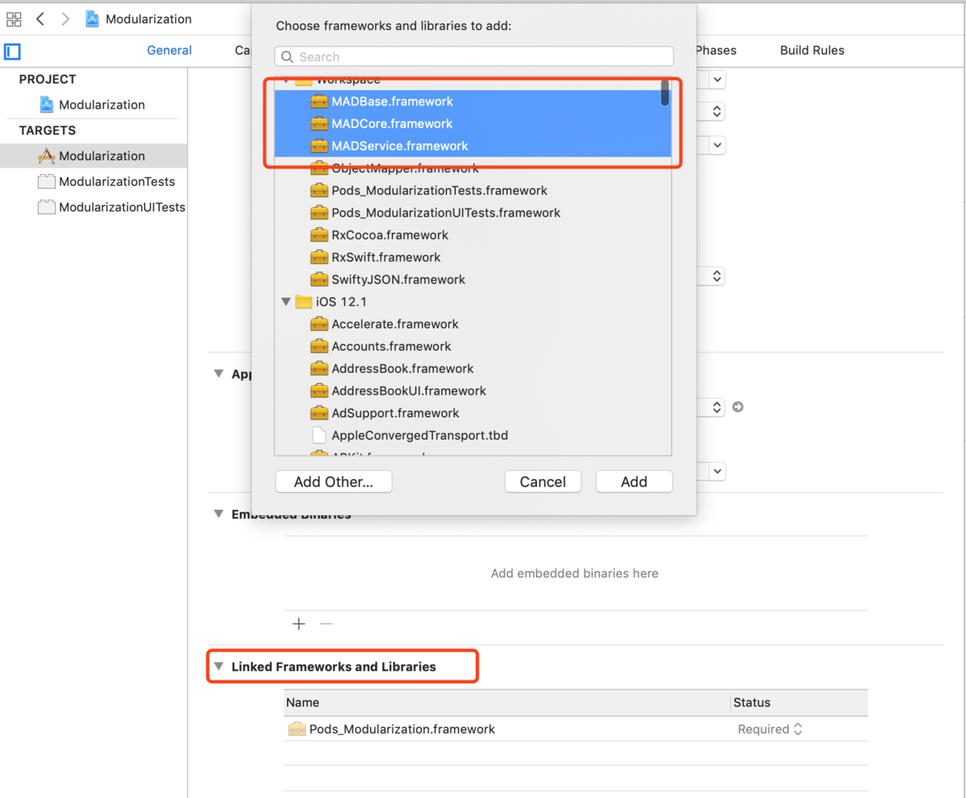Screen dimensions: 966x798
Task: Collapse Linked Frameworks and Libraries section
Action: pos(218,667)
